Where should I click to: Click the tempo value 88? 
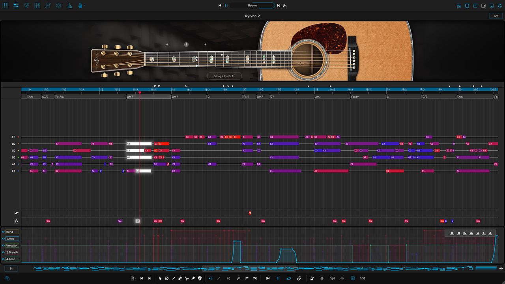pyautogui.click(x=322, y=278)
